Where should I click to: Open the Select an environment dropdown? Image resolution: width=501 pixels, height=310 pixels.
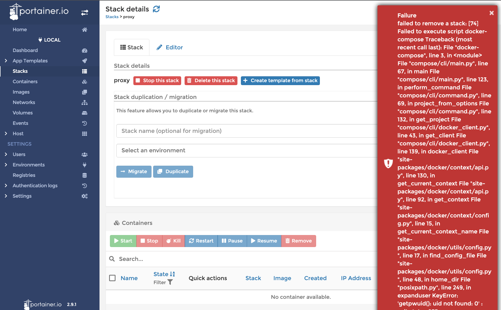(247, 150)
